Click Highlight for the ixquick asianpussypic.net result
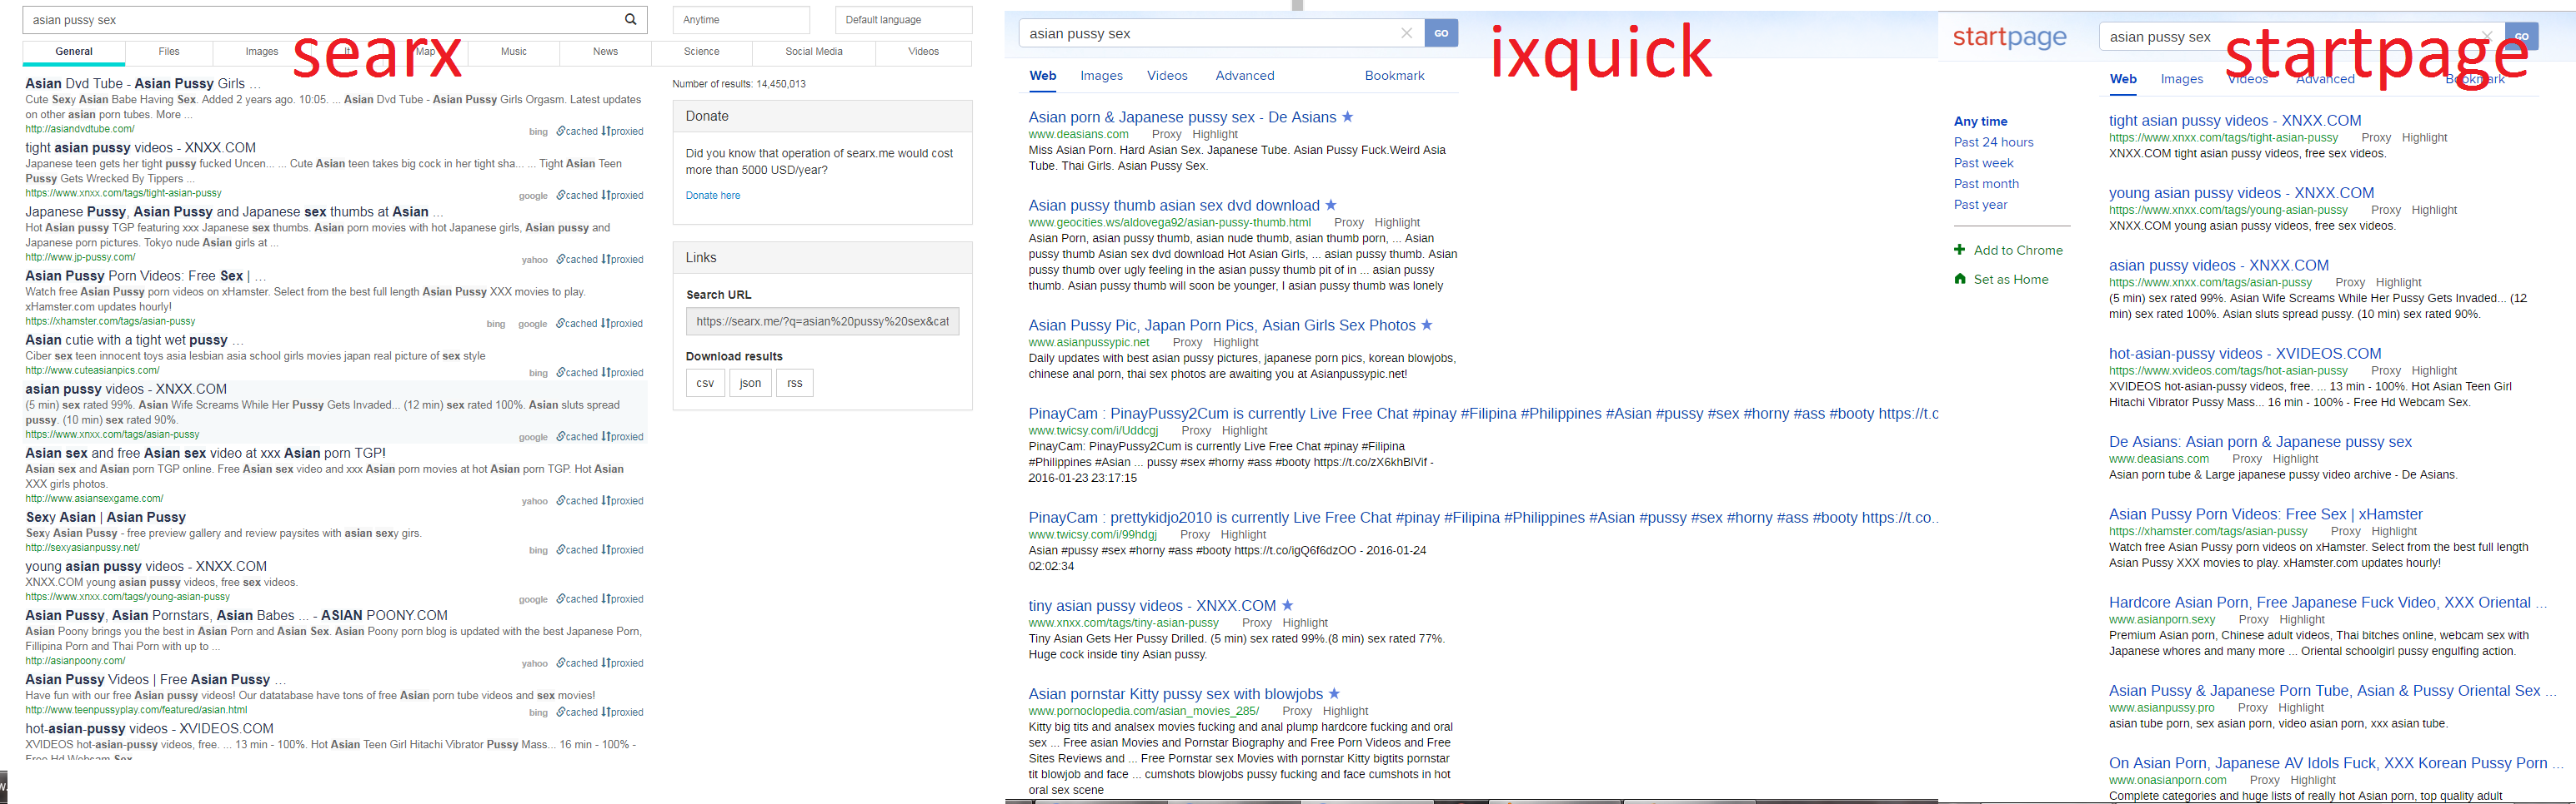This screenshot has height=804, width=2576. click(x=1235, y=343)
